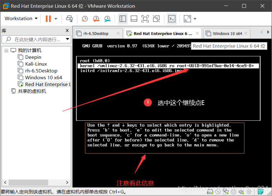The height and width of the screenshot is (196, 272).
Task: Toggle the library sidebar view icon
Action: (123, 19)
